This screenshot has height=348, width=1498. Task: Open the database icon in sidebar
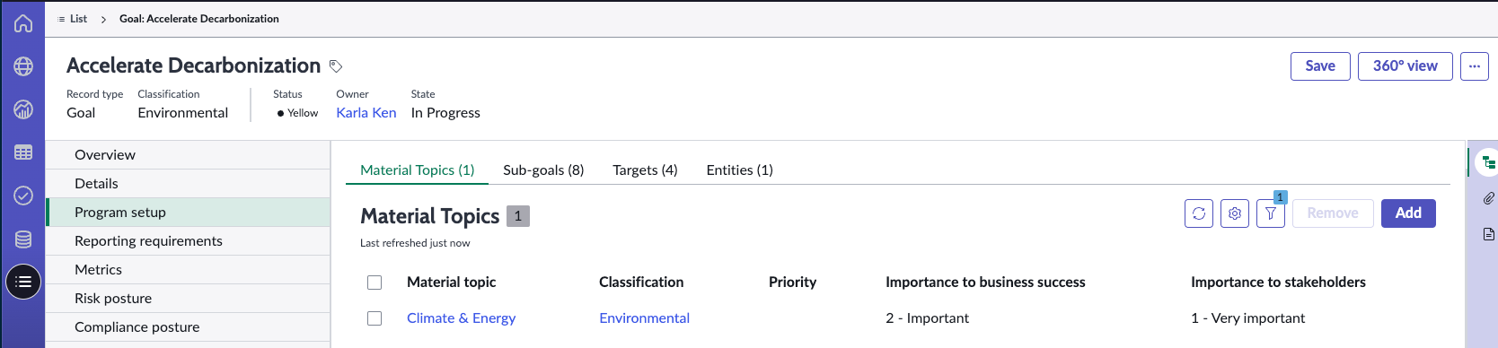tap(23, 239)
